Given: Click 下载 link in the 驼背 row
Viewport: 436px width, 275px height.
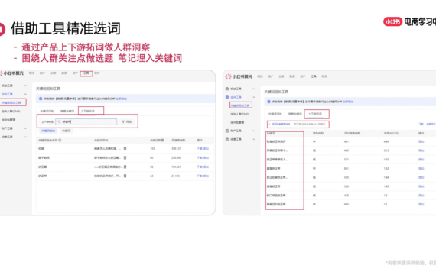Looking at the screenshot, I should [x=200, y=149].
